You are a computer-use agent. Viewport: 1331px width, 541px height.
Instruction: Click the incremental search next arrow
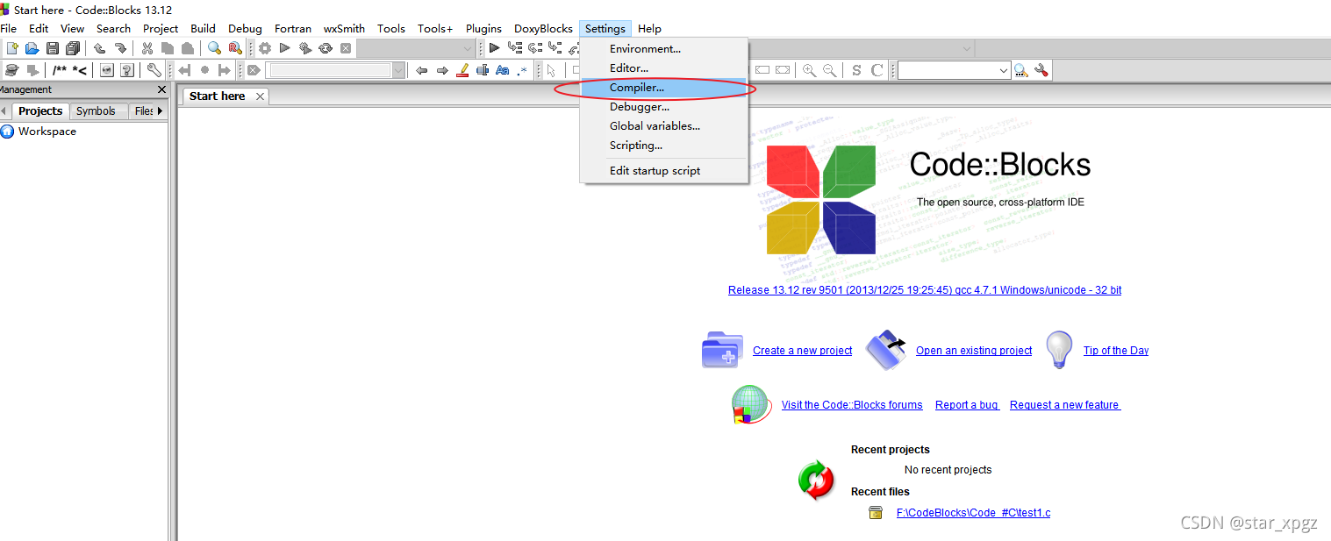pos(442,70)
